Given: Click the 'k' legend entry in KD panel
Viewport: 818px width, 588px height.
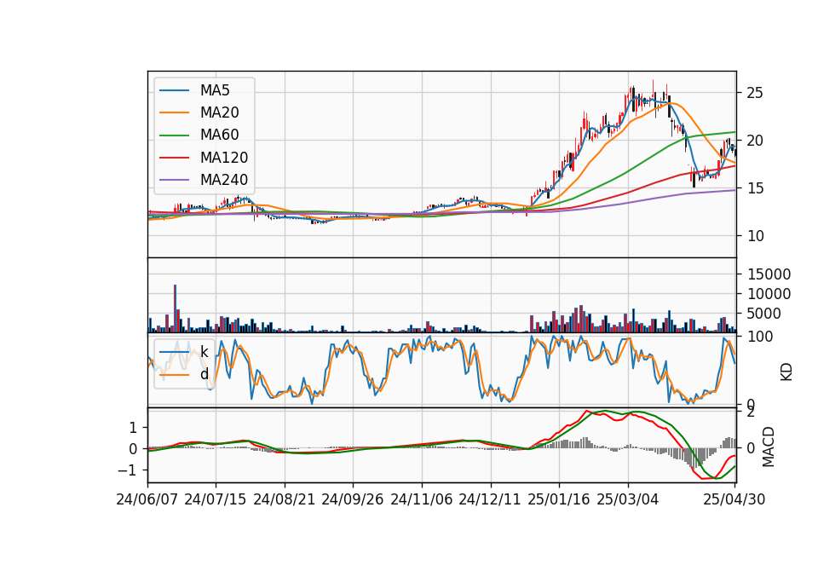Looking at the screenshot, I should pyautogui.click(x=204, y=352).
